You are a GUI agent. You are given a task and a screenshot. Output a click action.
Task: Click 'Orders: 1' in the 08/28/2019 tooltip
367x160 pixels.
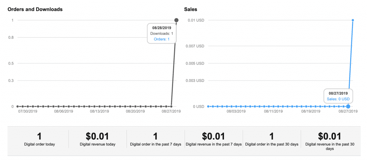pyautogui.click(x=162, y=39)
